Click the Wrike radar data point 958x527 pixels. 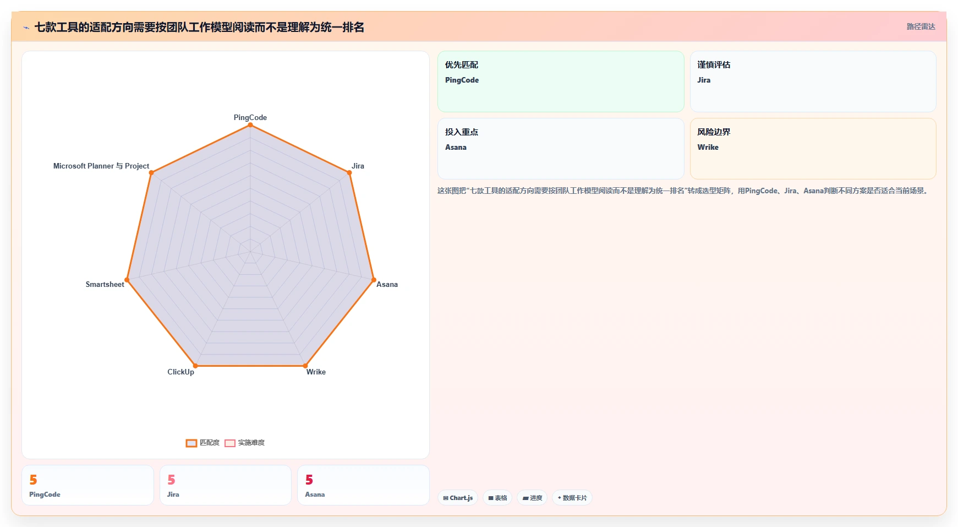pos(305,366)
